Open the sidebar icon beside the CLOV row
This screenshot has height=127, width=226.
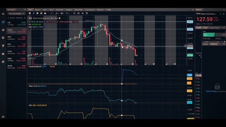pyautogui.click(x=3, y=54)
